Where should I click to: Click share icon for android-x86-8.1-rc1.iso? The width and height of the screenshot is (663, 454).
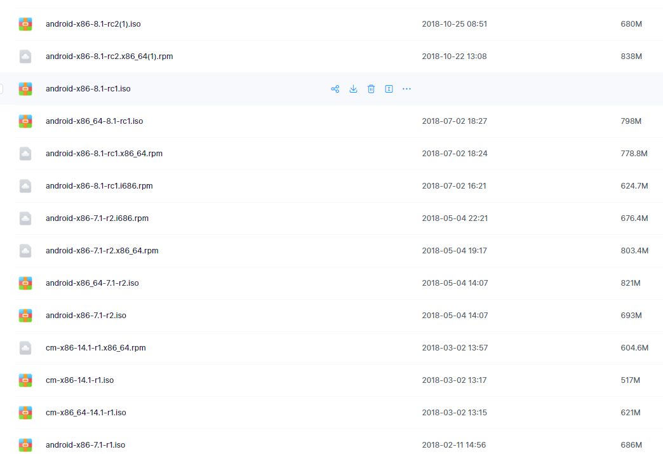(x=335, y=89)
